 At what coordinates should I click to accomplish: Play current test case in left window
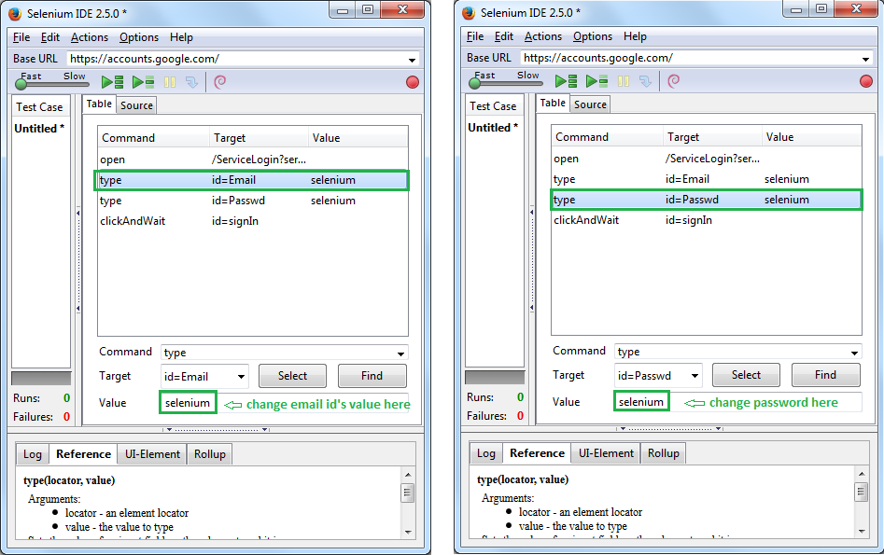click(x=143, y=82)
